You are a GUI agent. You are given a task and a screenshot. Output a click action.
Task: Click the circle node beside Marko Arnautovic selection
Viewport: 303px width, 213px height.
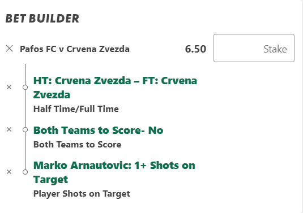pyautogui.click(x=25, y=172)
